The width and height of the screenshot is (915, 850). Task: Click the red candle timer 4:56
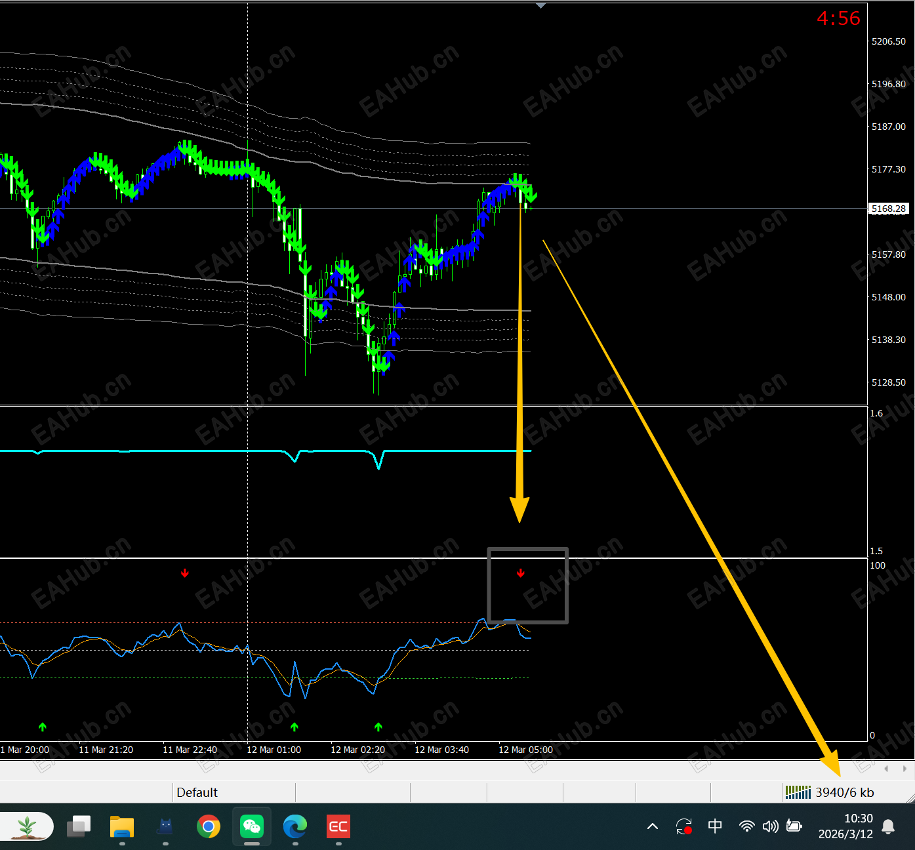[x=838, y=18]
